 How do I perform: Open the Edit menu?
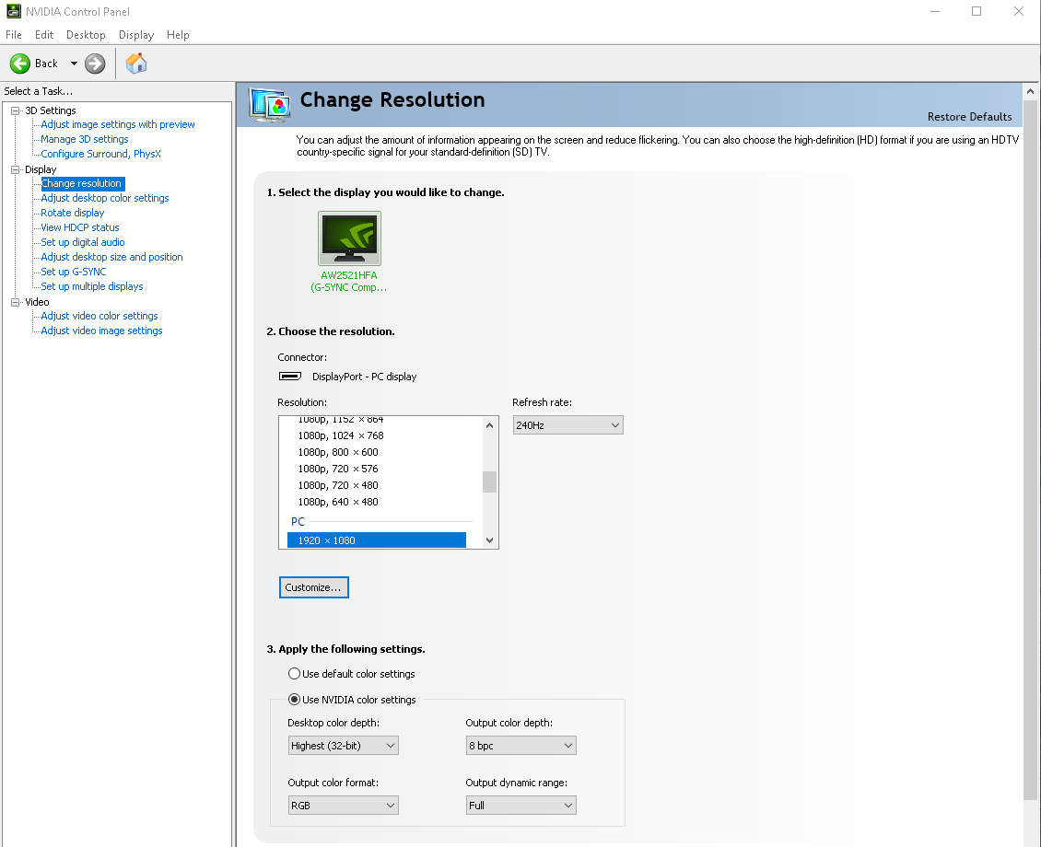coord(44,34)
